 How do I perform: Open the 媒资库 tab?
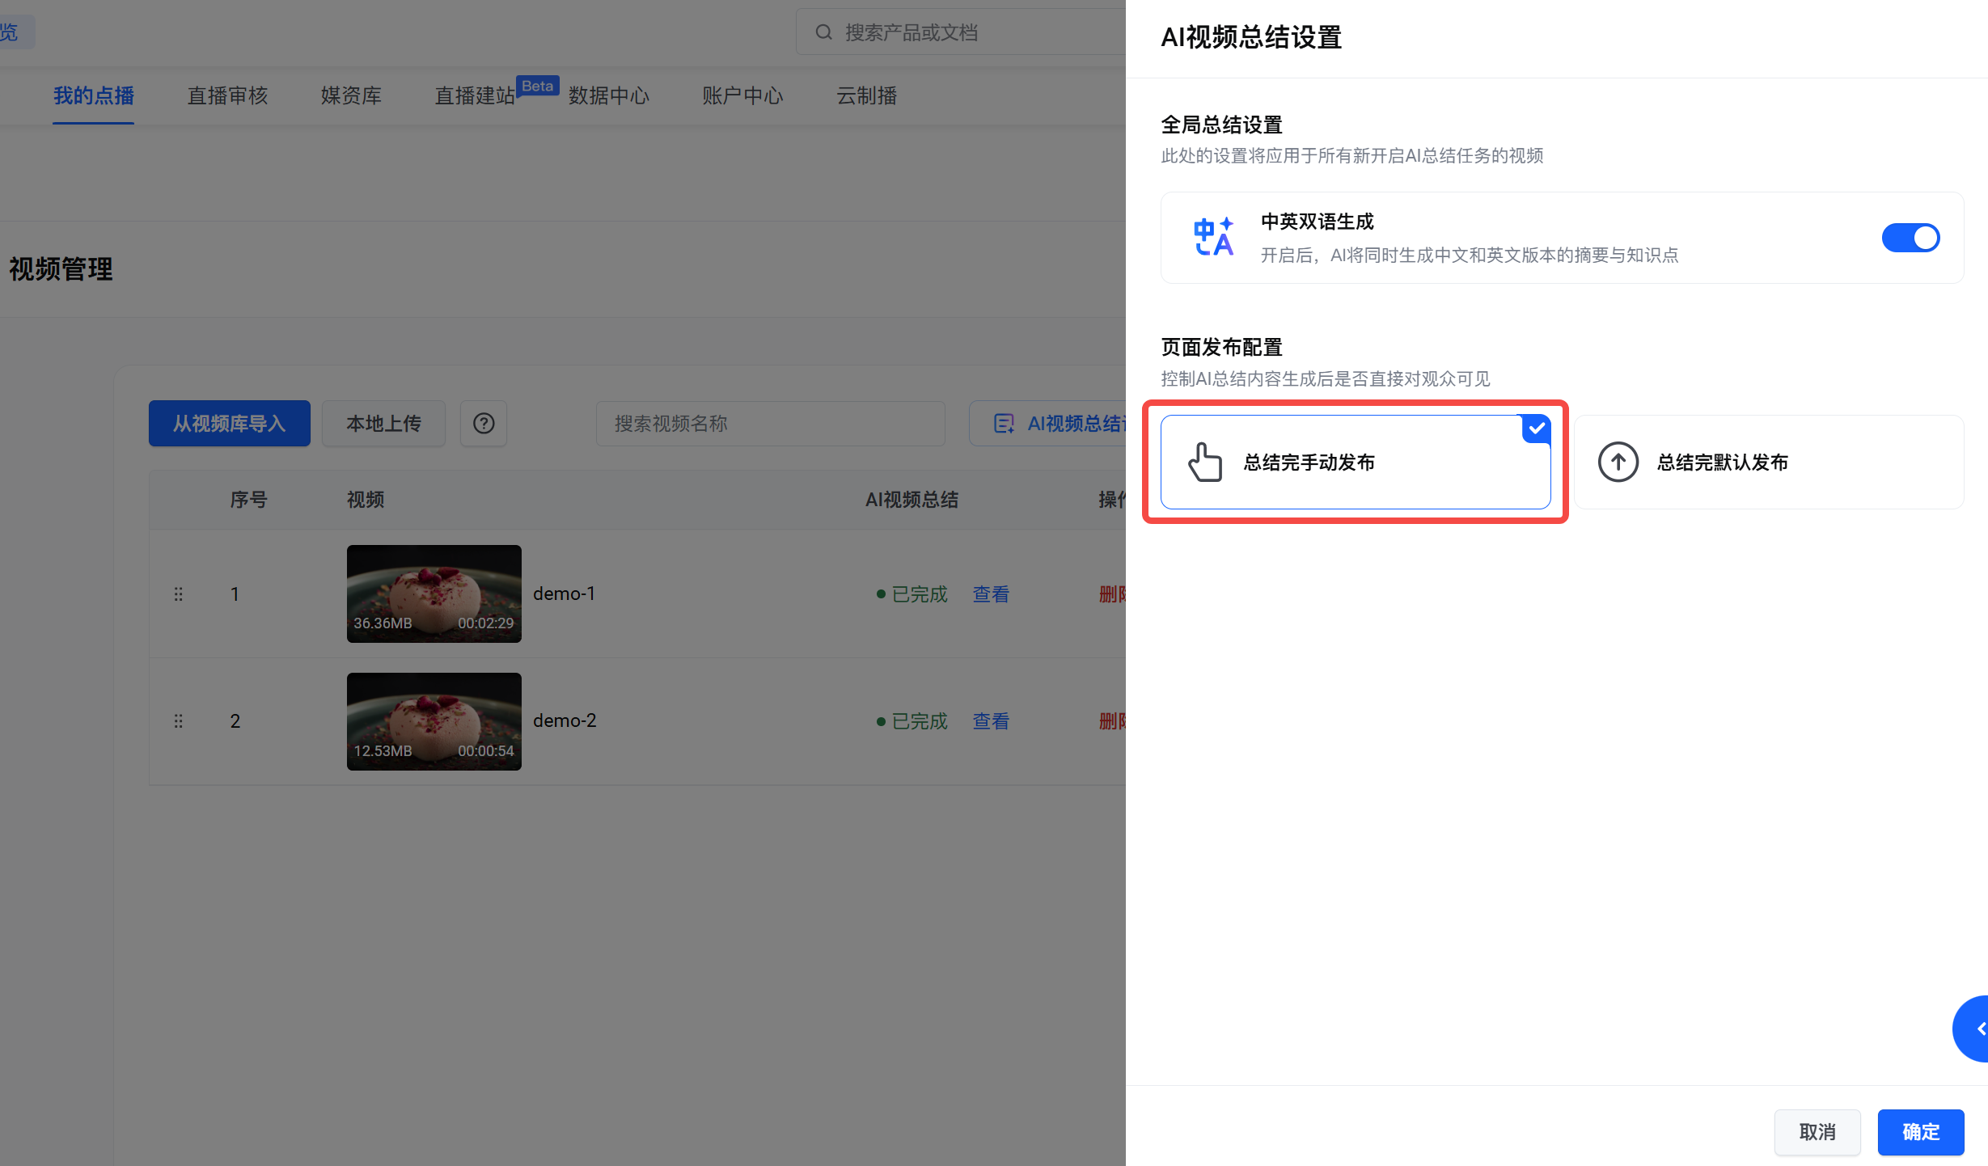[x=351, y=96]
